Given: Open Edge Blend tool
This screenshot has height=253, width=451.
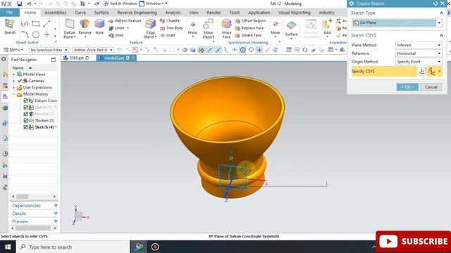Looking at the screenshot, I should click(x=150, y=29).
